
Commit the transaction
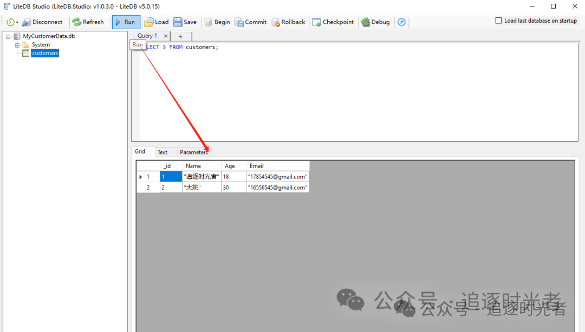pyautogui.click(x=250, y=22)
